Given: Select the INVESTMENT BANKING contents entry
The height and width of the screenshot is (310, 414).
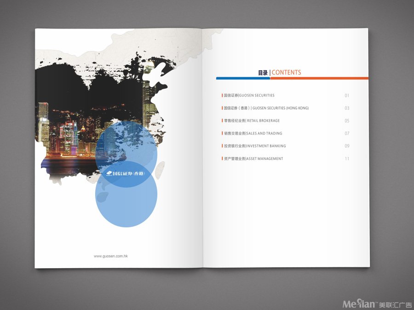Looking at the screenshot, I should tap(254, 146).
